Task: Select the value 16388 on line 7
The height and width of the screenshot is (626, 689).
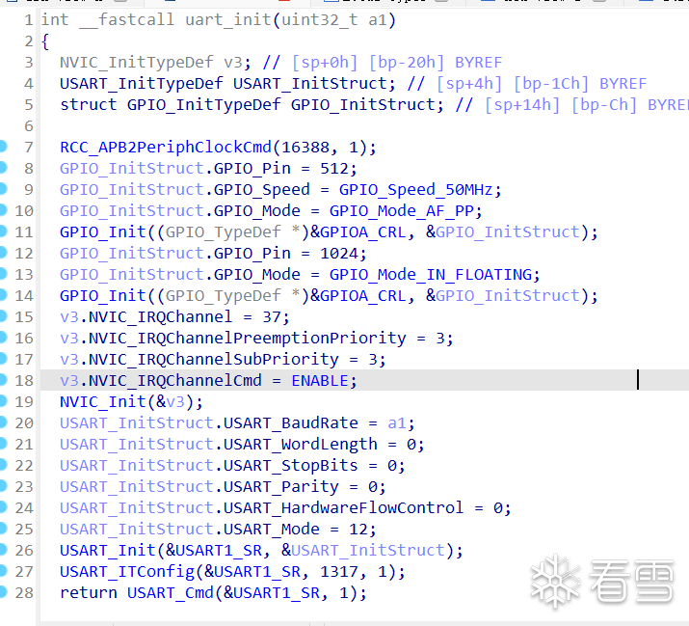Action: click(x=305, y=148)
